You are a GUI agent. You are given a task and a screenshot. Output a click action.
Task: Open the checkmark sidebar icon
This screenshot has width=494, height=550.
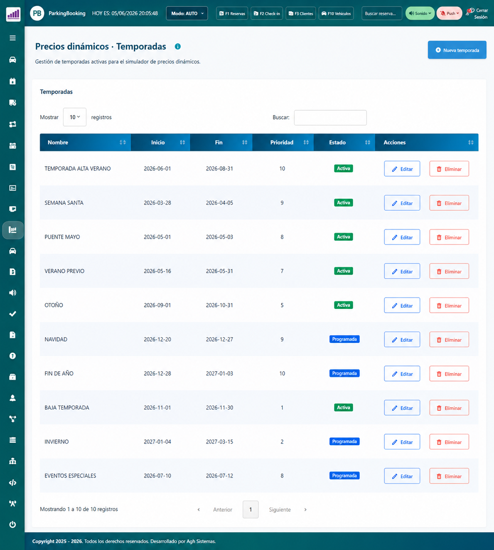click(x=12, y=314)
